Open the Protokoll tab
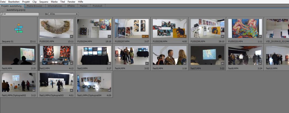 97,6
